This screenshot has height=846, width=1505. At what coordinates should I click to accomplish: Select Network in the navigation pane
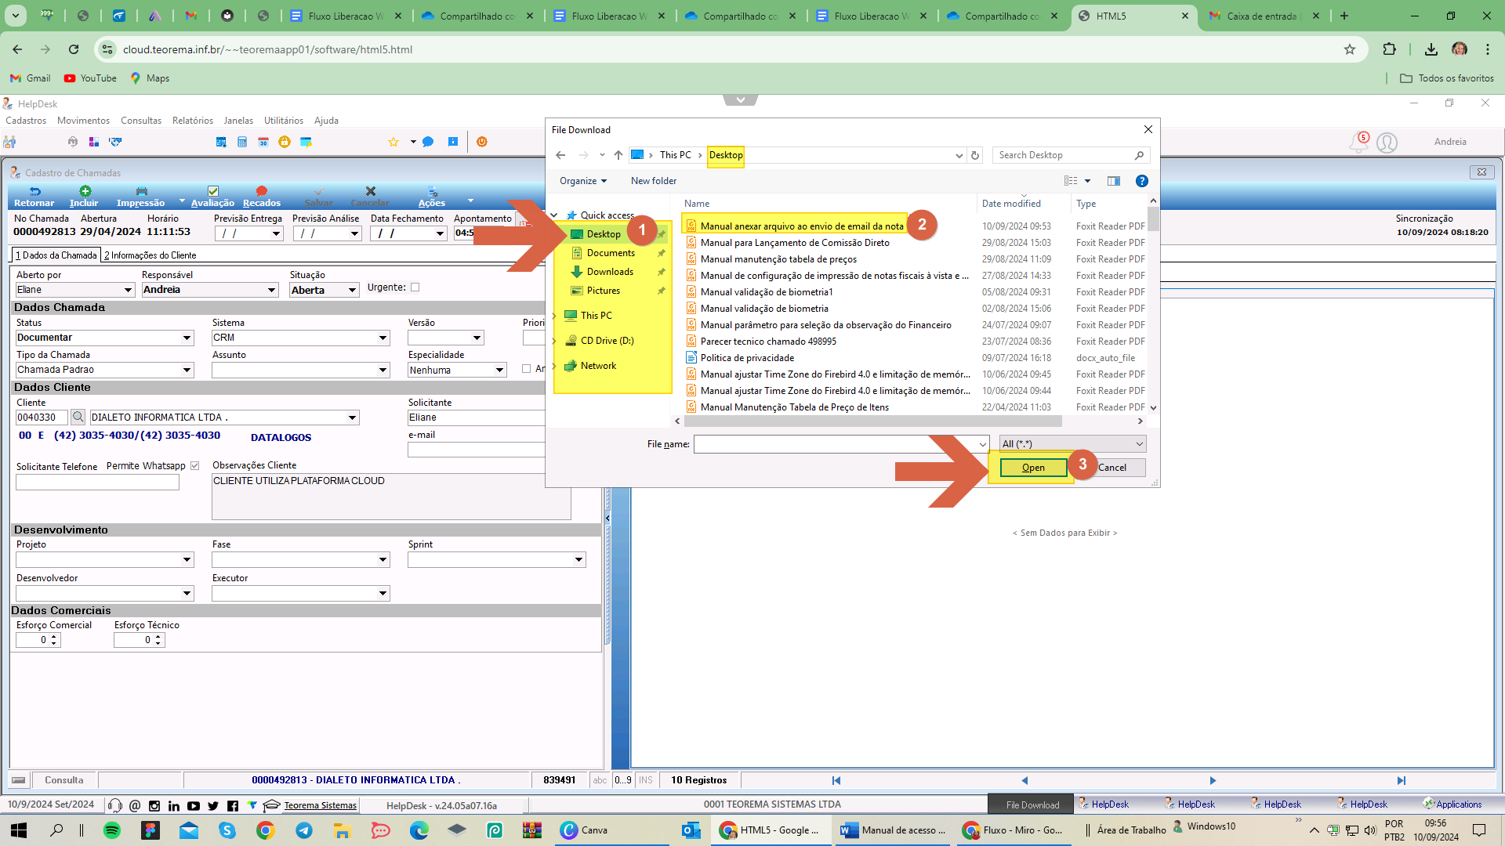(x=598, y=366)
